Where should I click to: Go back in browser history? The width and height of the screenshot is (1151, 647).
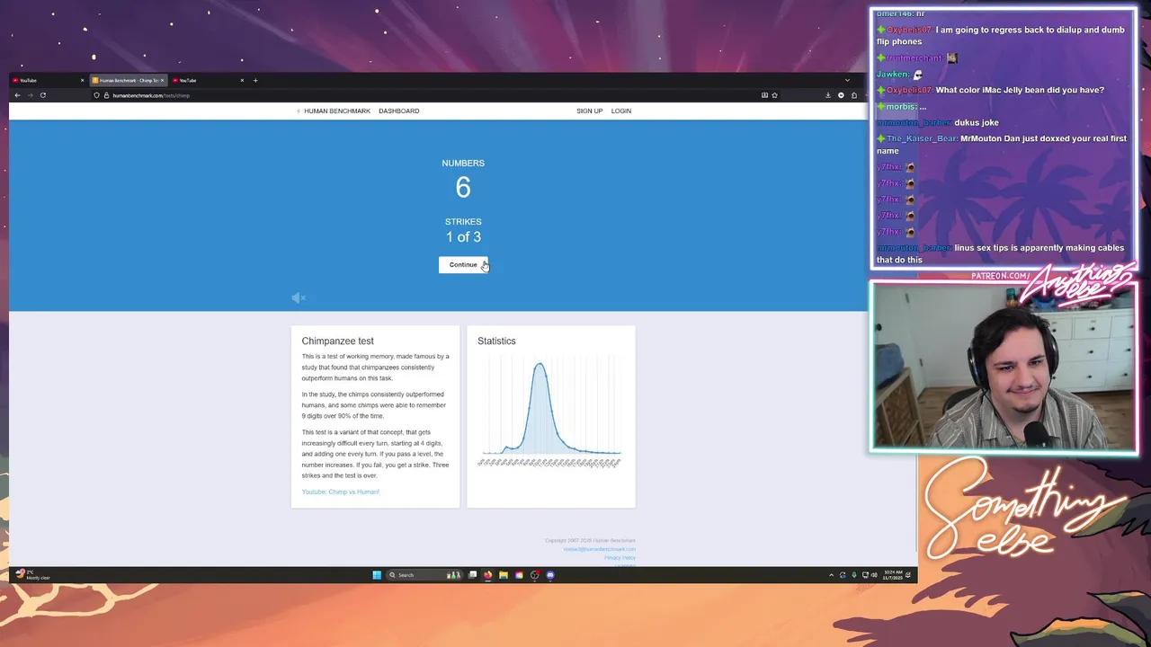pos(17,95)
